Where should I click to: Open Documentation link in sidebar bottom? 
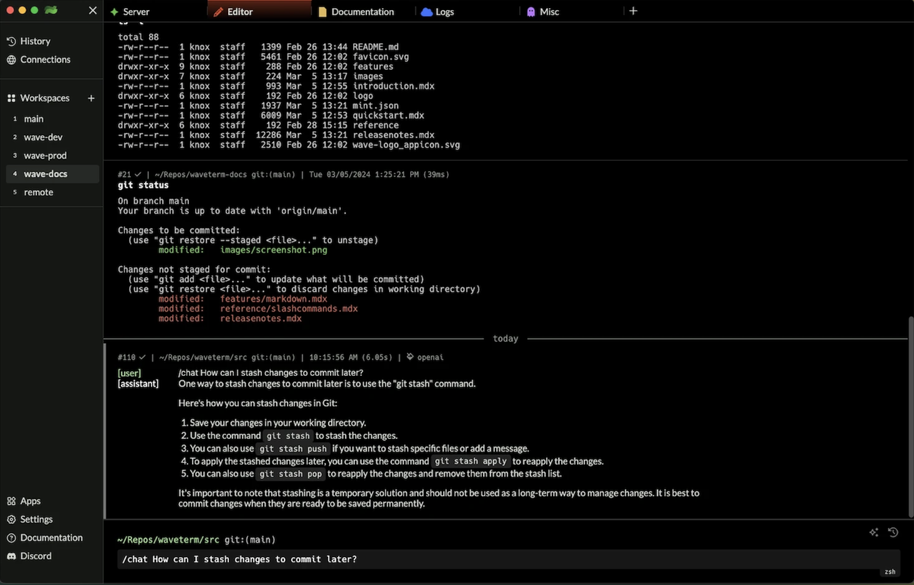tap(45, 538)
